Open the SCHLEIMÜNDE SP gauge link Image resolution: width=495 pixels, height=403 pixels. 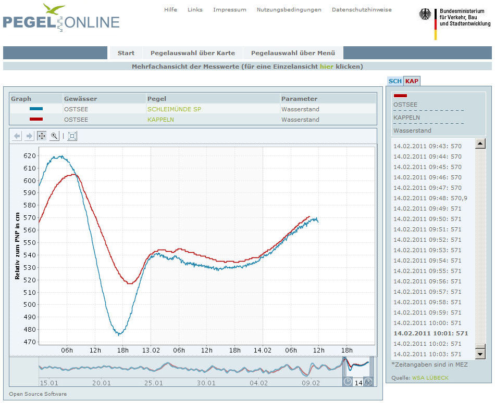(x=174, y=109)
